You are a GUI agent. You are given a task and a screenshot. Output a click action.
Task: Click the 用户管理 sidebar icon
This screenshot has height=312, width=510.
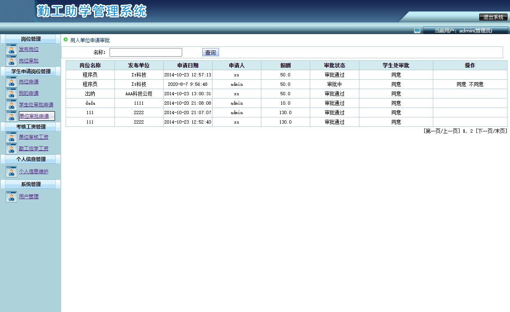tap(11, 197)
